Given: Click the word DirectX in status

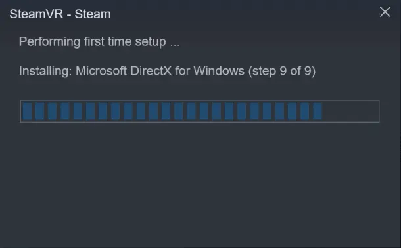Looking at the screenshot, I should point(151,71).
